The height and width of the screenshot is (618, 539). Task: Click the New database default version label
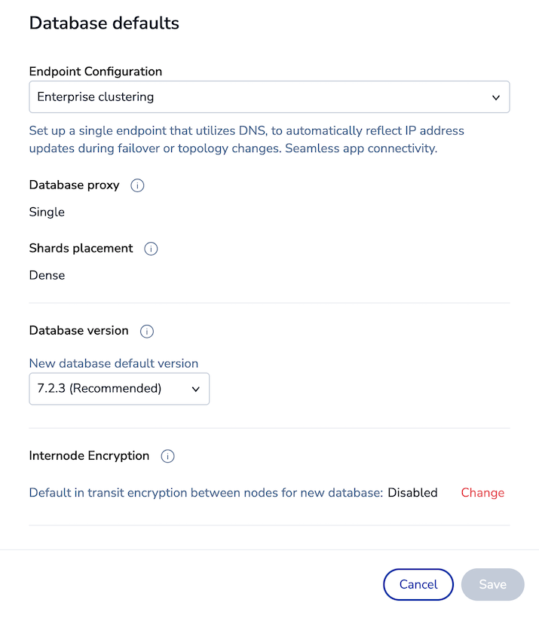click(x=114, y=363)
